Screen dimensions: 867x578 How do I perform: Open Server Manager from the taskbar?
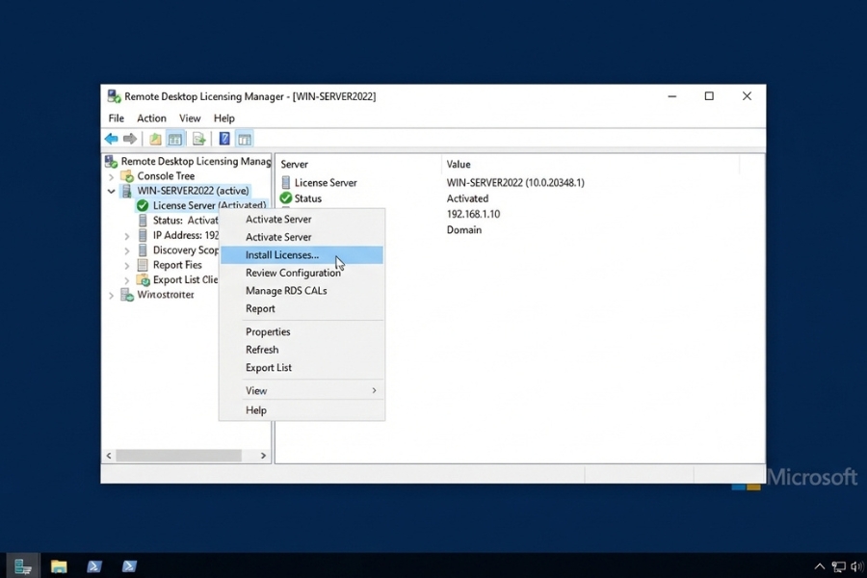pyautogui.click(x=23, y=565)
